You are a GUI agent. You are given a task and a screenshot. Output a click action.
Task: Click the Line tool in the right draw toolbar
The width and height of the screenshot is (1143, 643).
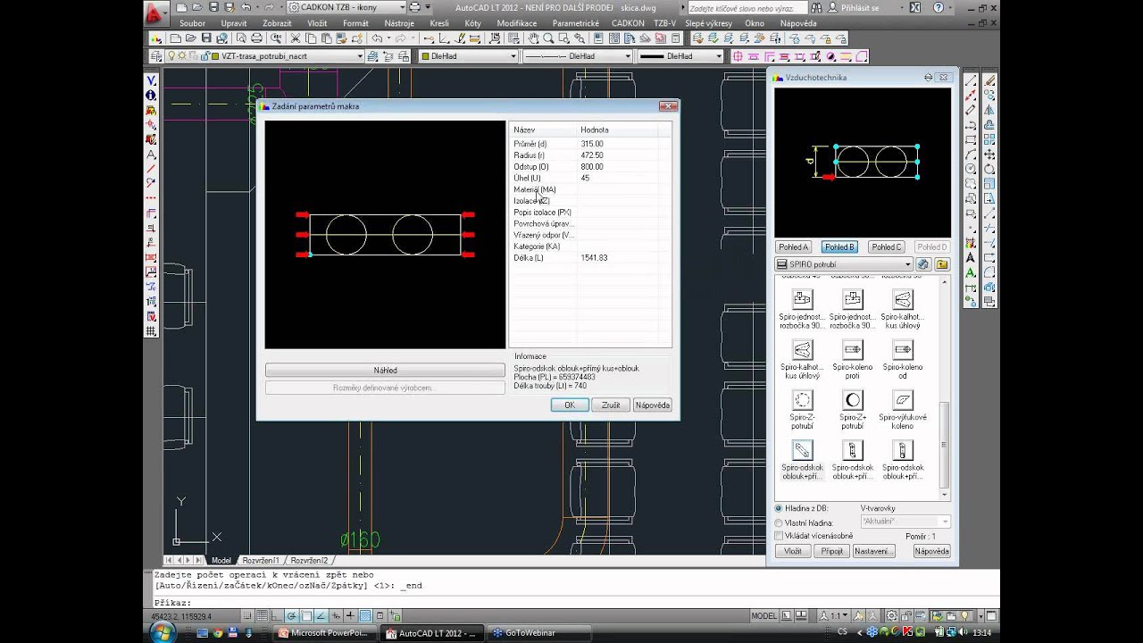coord(971,81)
